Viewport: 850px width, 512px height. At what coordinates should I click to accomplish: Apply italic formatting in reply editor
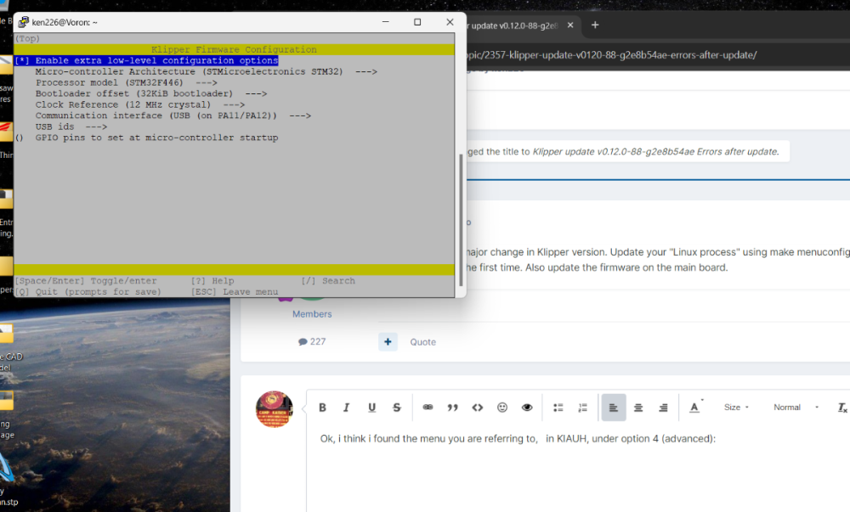347,408
